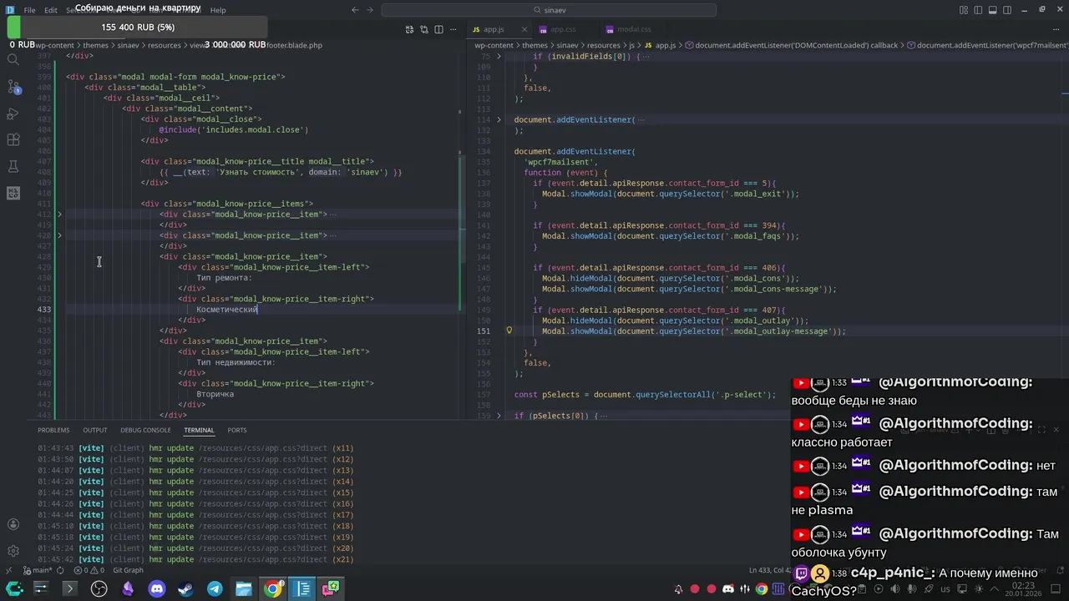Click the DOMContentLoaded callback breadcrumb

point(796,45)
